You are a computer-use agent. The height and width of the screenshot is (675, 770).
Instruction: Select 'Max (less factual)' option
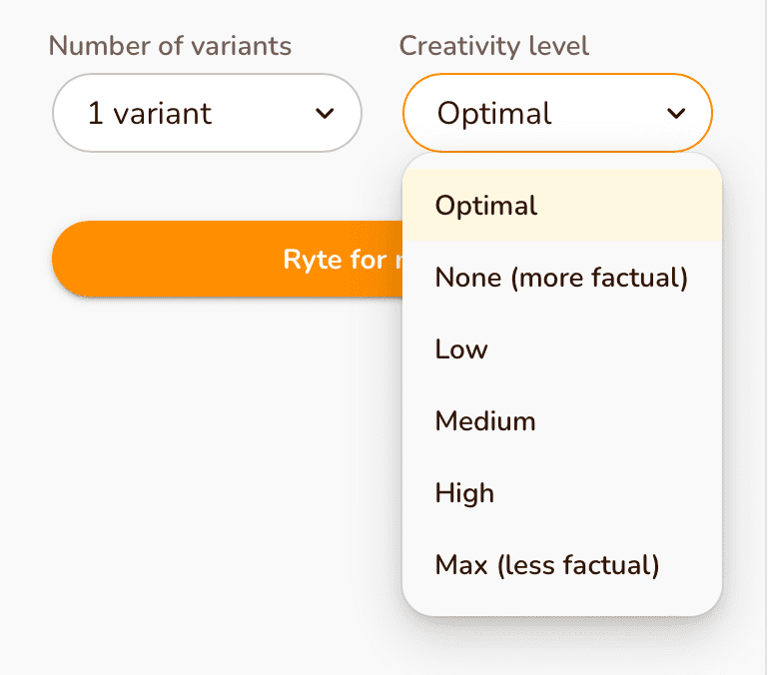pos(547,565)
